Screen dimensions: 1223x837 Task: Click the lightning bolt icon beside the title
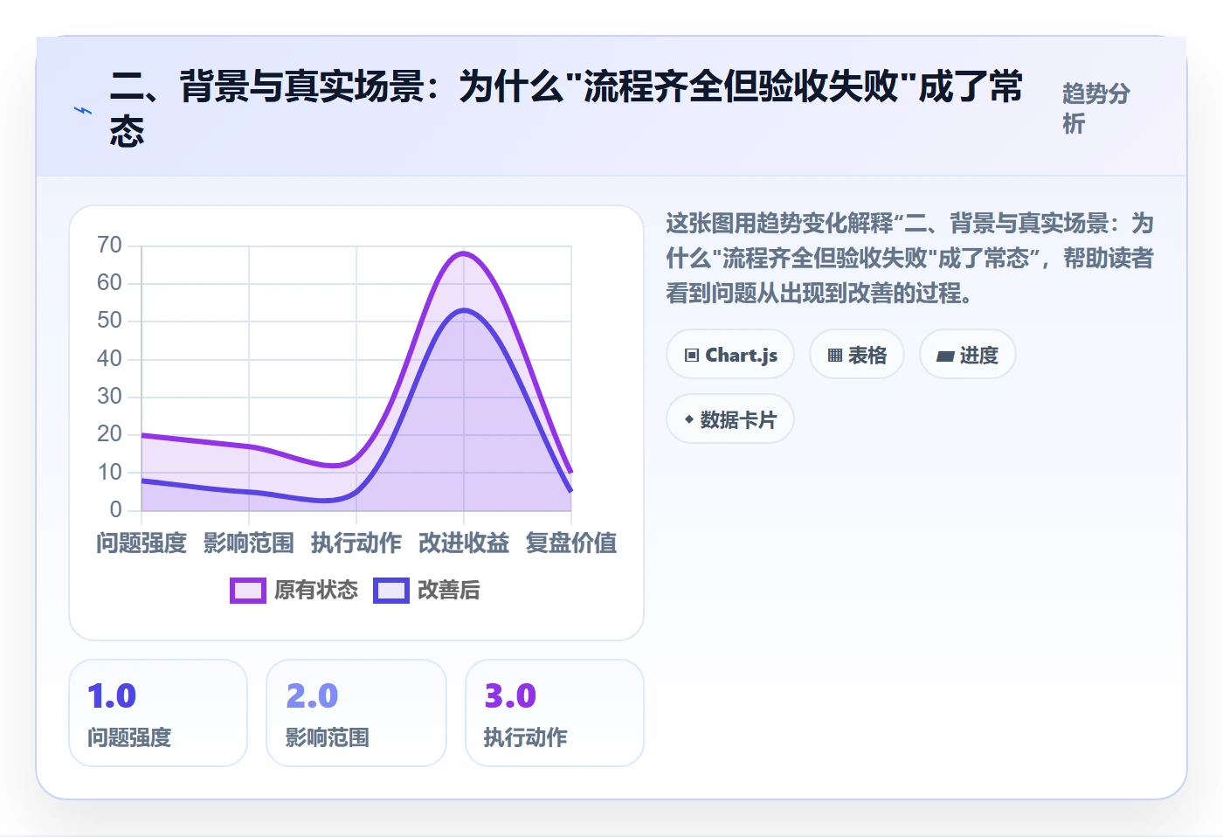(83, 110)
